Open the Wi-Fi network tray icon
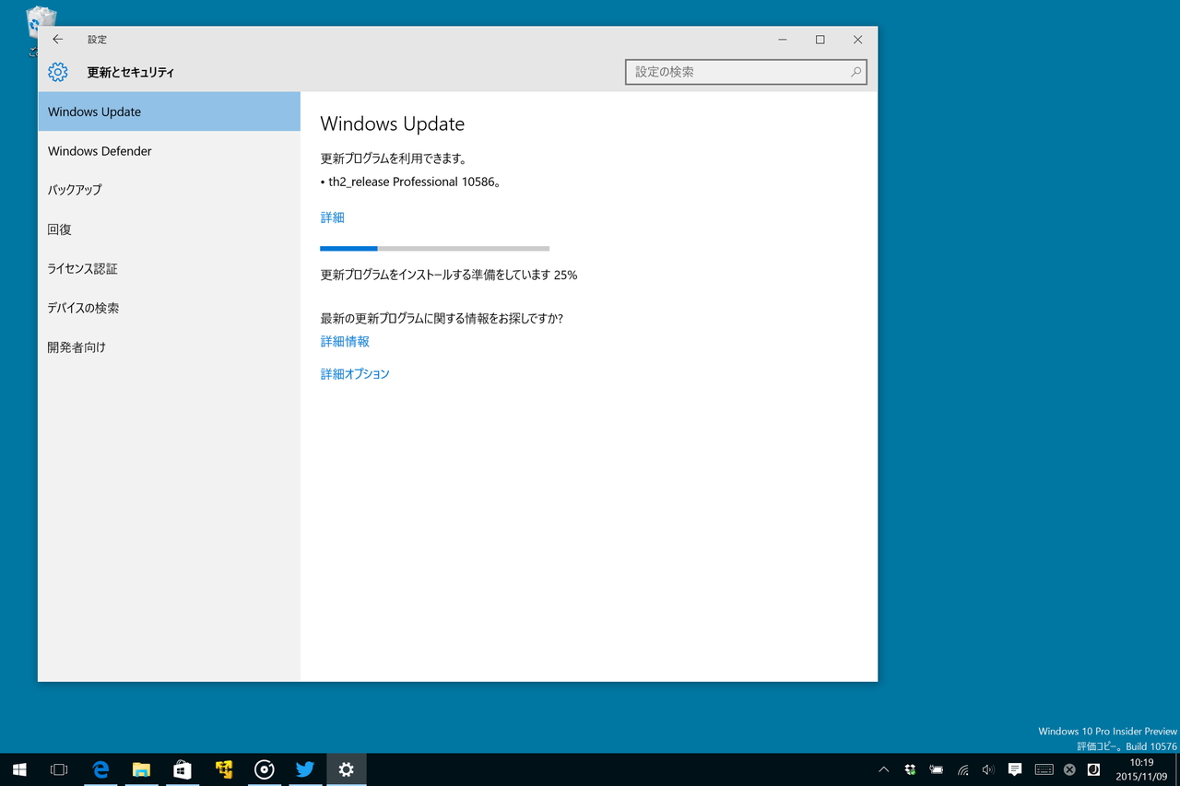 [962, 769]
